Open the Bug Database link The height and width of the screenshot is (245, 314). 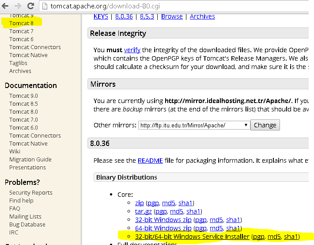coord(27,225)
